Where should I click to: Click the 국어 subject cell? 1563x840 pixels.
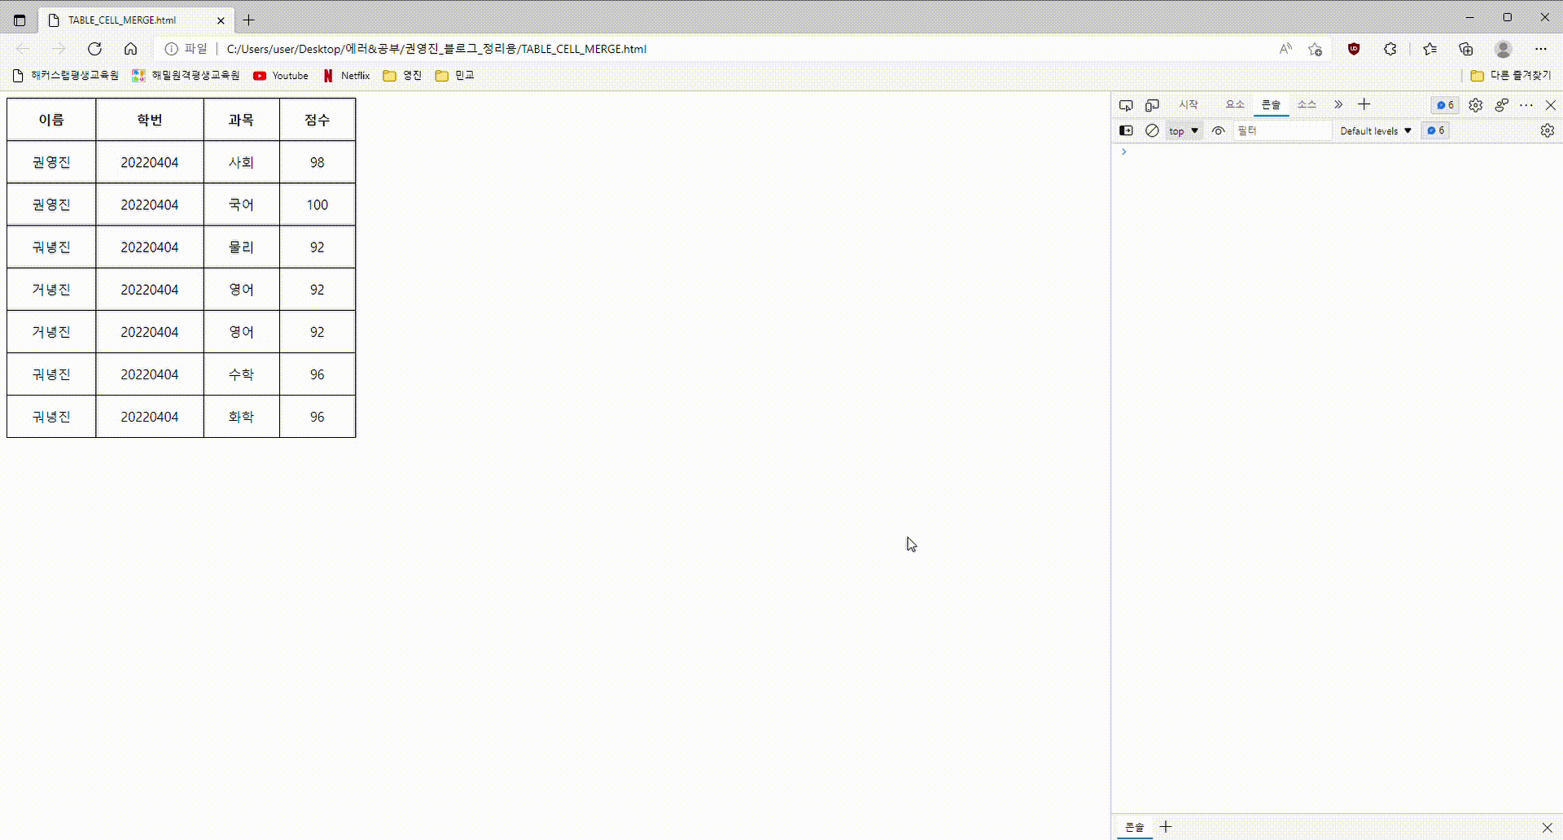[x=242, y=204]
